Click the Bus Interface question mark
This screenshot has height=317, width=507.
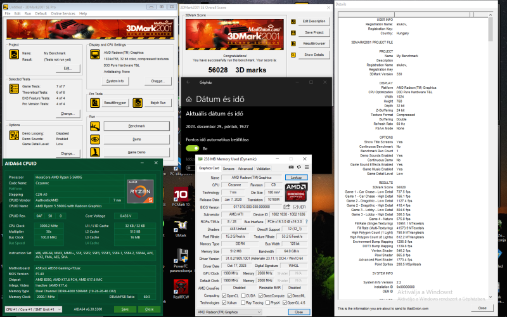(306, 221)
